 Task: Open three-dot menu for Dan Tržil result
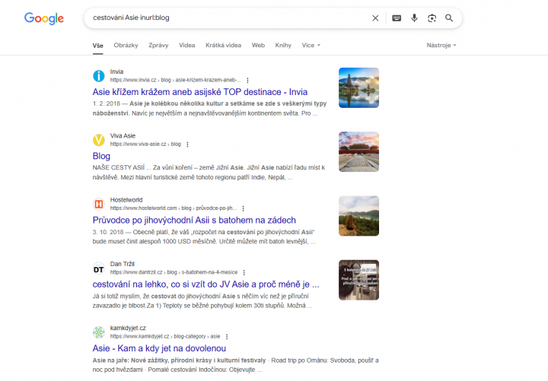point(244,272)
